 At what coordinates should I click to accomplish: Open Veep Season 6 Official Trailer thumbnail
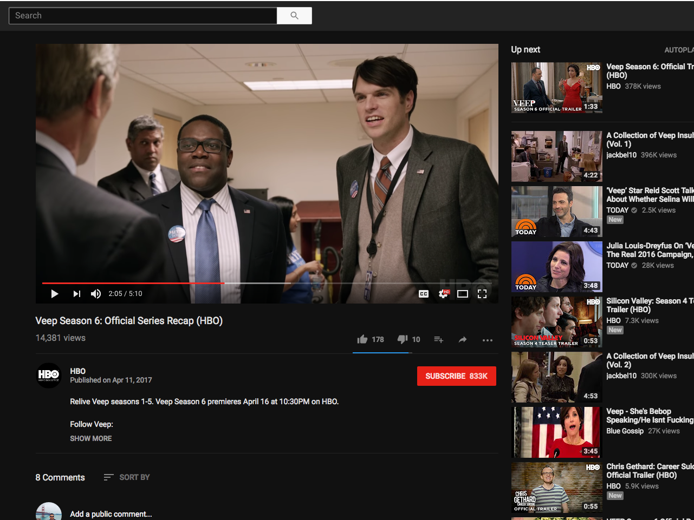pyautogui.click(x=556, y=88)
